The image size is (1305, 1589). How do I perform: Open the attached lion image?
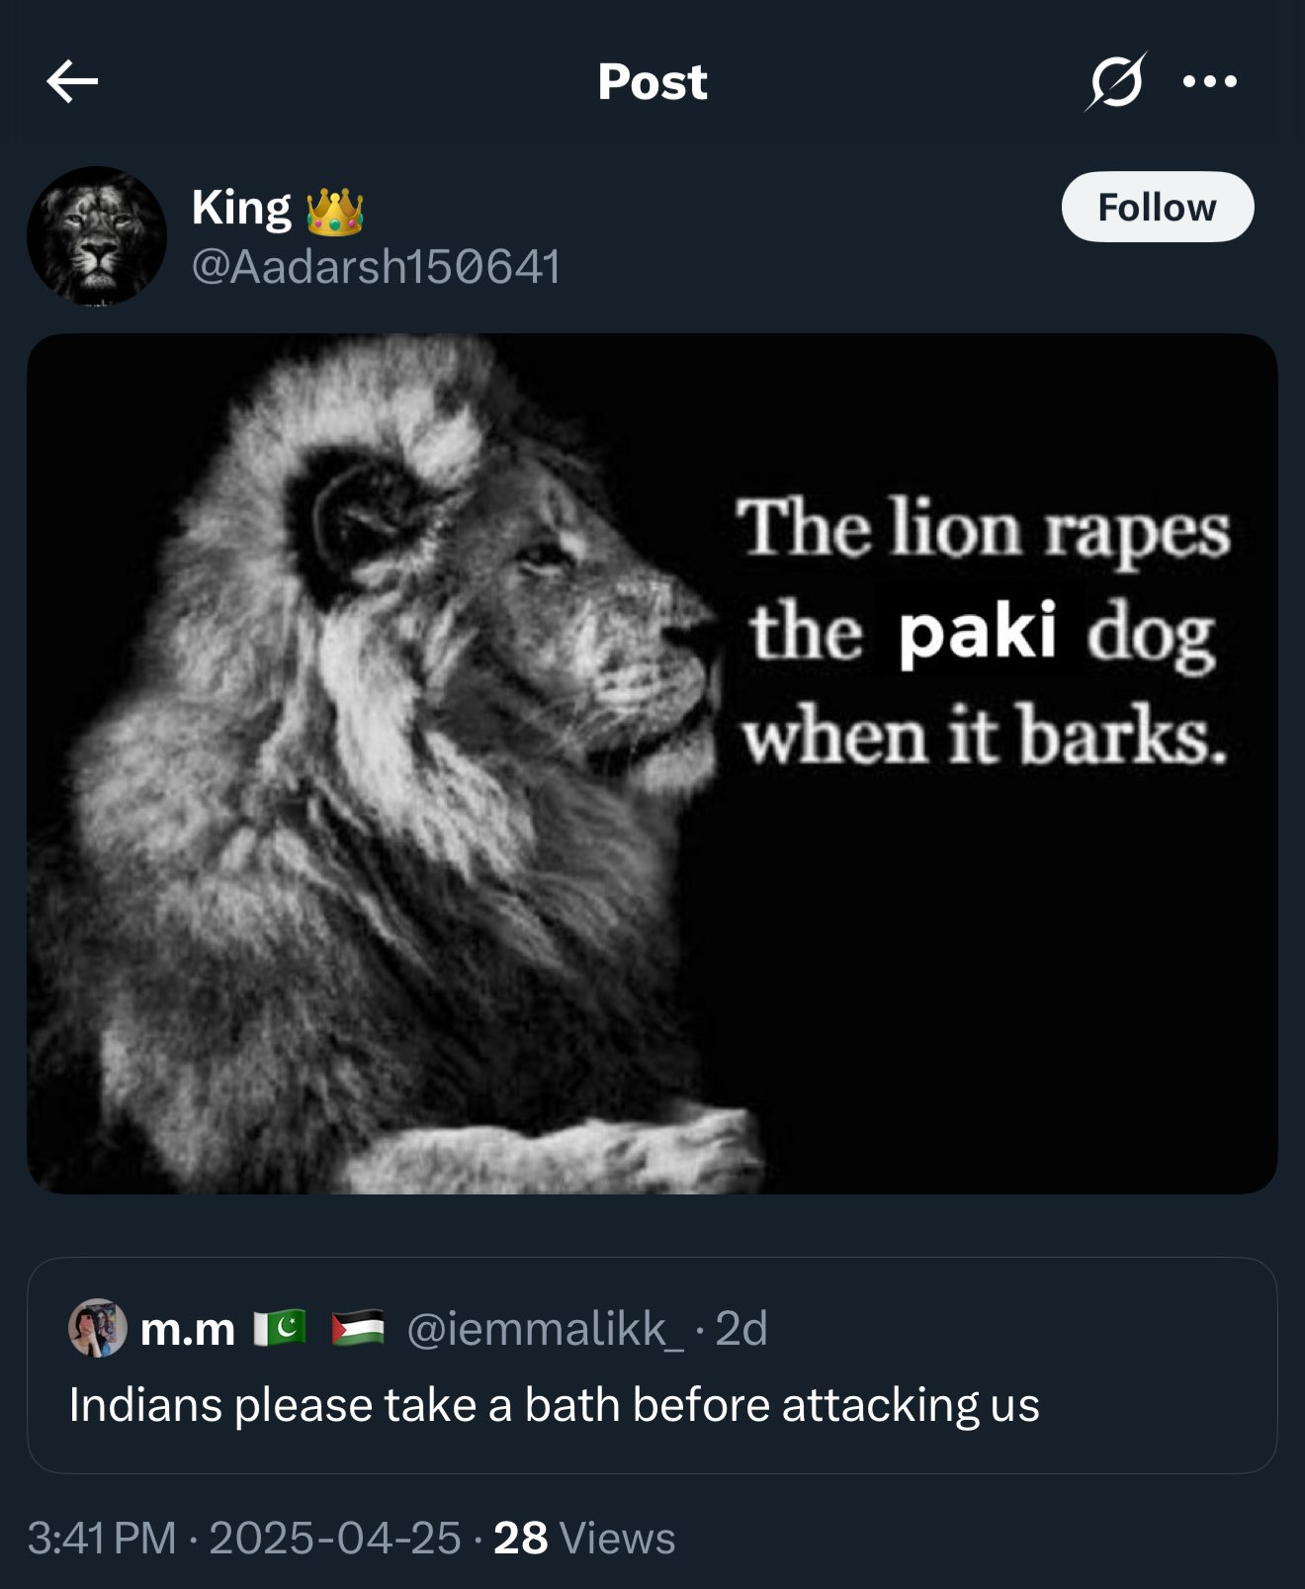click(652, 763)
